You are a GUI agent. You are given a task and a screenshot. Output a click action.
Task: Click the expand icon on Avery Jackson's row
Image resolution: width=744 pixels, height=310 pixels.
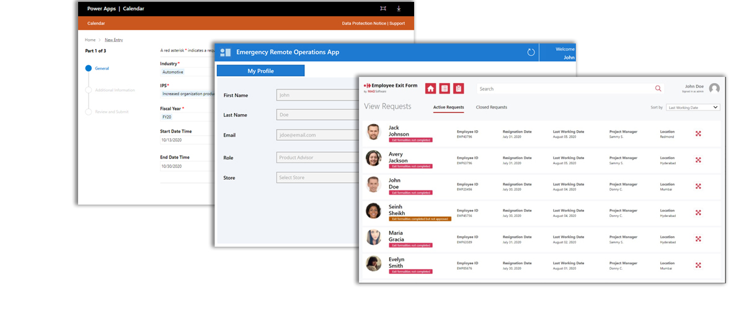pos(698,160)
